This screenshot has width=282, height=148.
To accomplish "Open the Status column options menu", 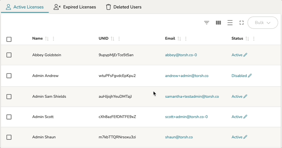I will [x=254, y=39].
